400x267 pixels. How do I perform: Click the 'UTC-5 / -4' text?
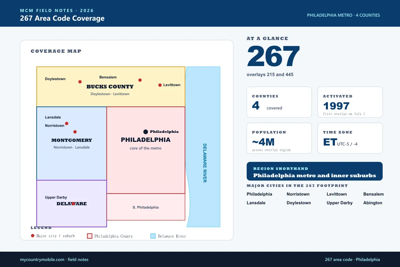(x=347, y=144)
